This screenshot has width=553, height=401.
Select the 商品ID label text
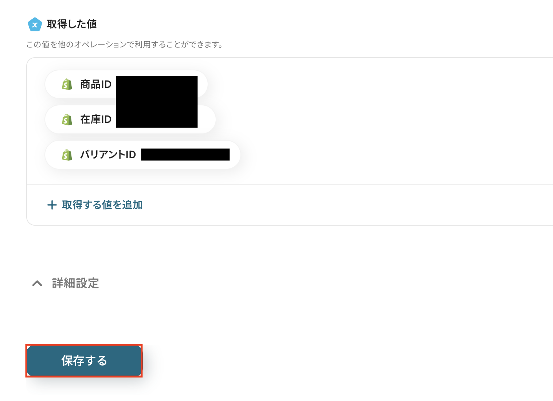(x=95, y=85)
